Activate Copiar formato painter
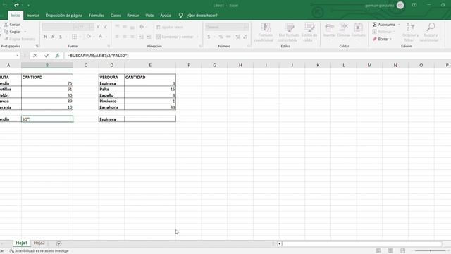Image resolution: width=451 pixels, height=254 pixels. 20,39
